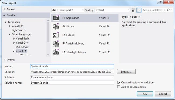Open the help question mark button

tap(160, 2)
